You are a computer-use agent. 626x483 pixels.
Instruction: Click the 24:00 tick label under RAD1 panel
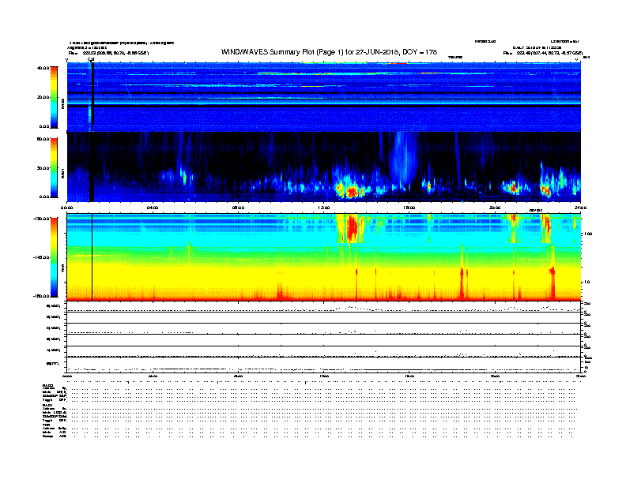coord(580,208)
